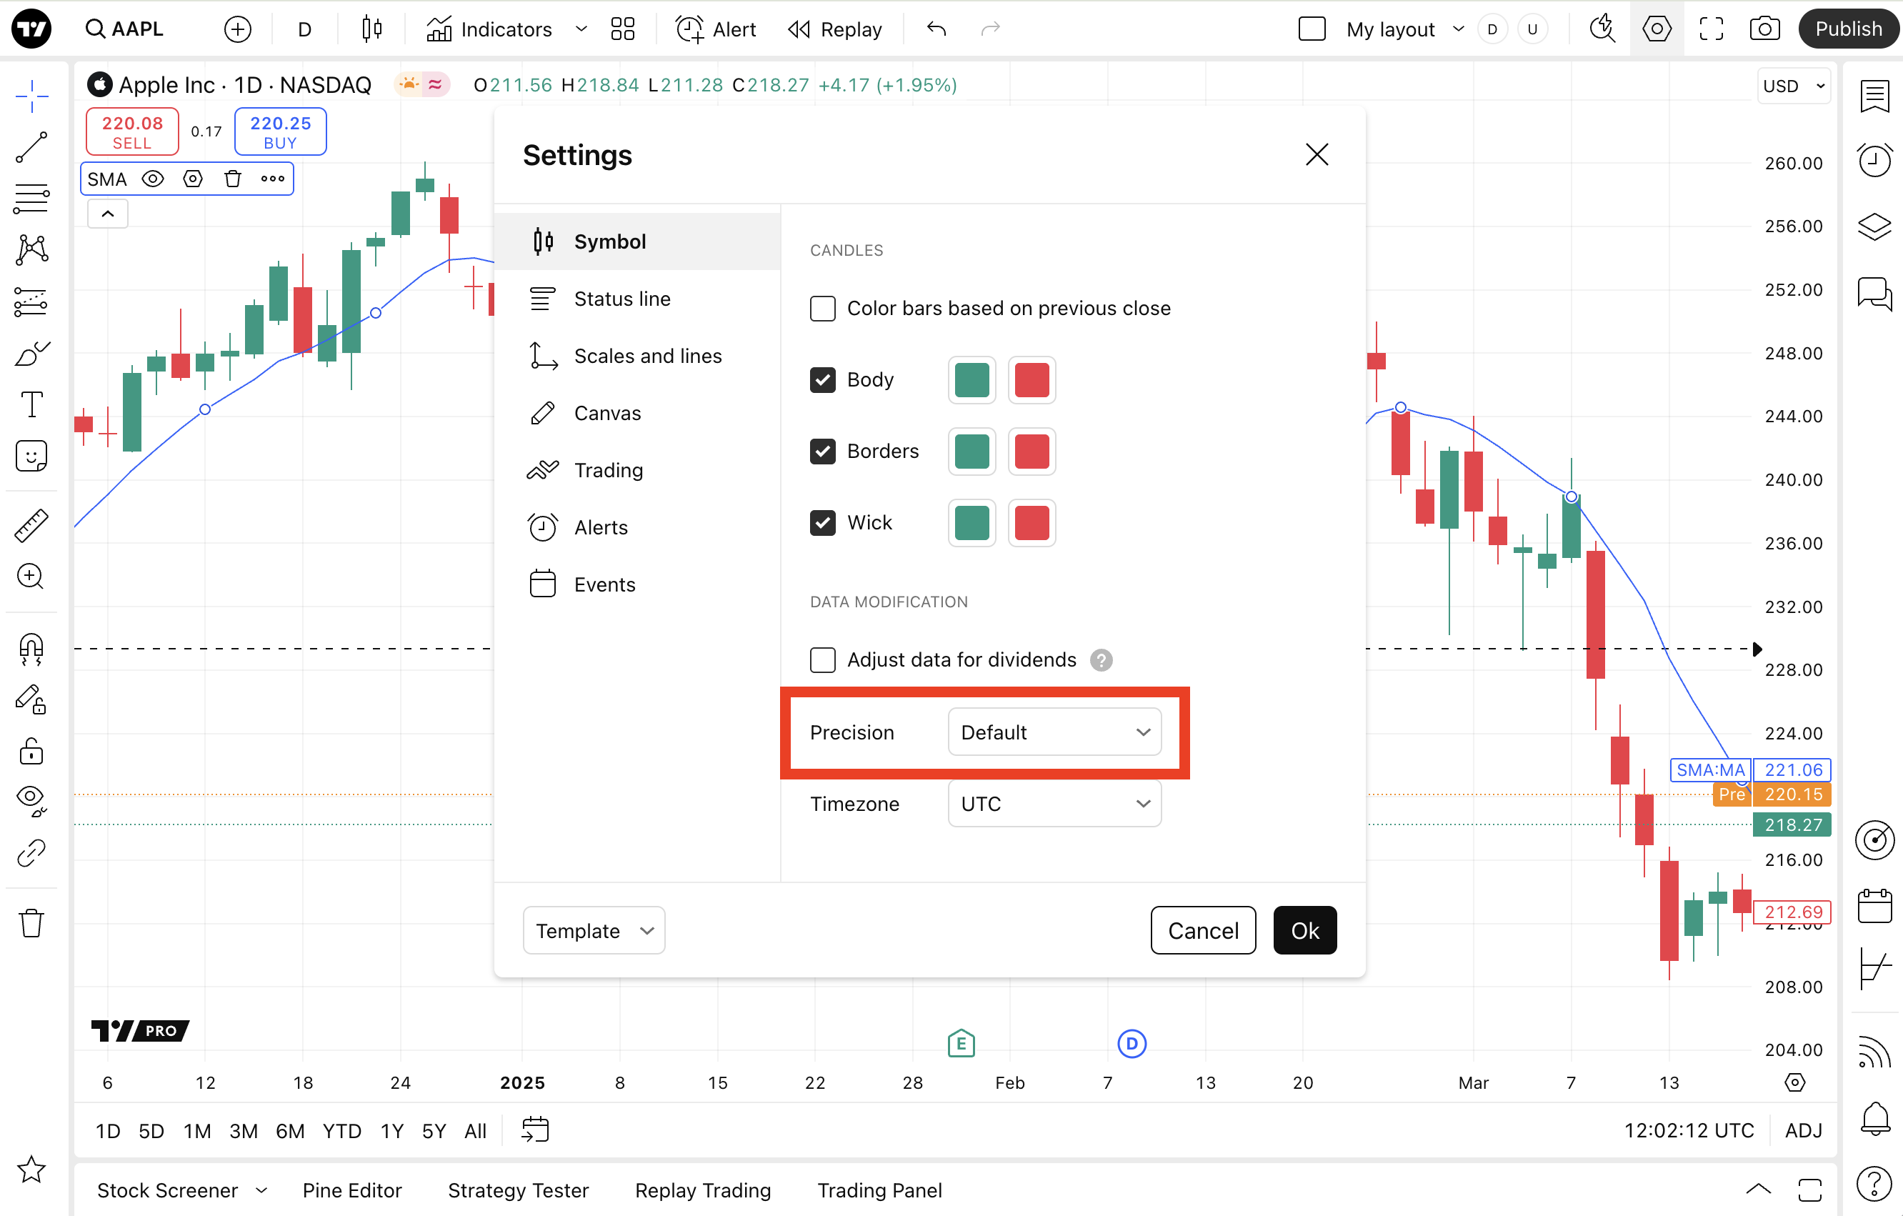Check Adjust data for dividends
1903x1216 pixels.
tap(823, 659)
